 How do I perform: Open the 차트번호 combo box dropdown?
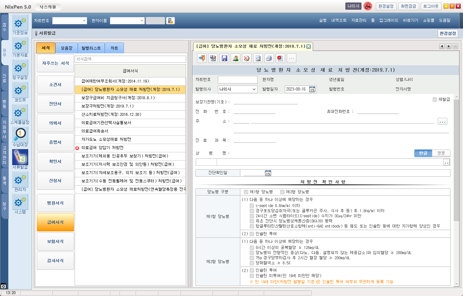(x=84, y=20)
